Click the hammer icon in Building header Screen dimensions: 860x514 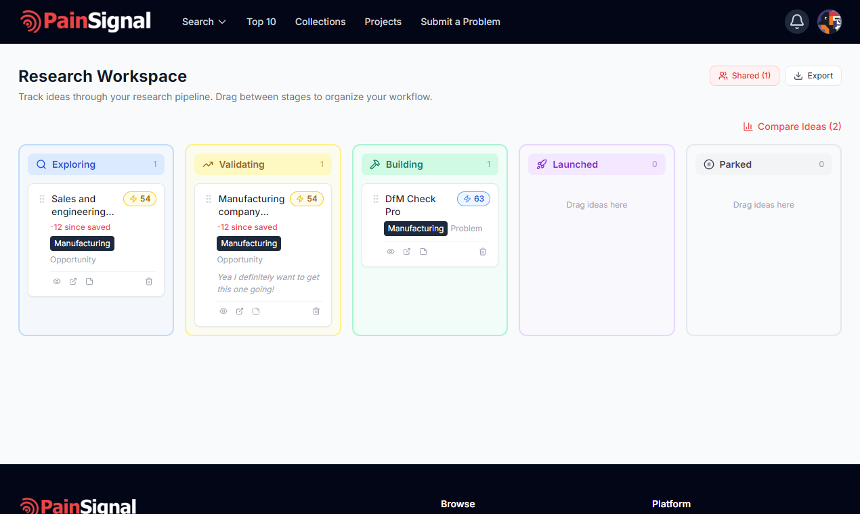[x=375, y=164]
